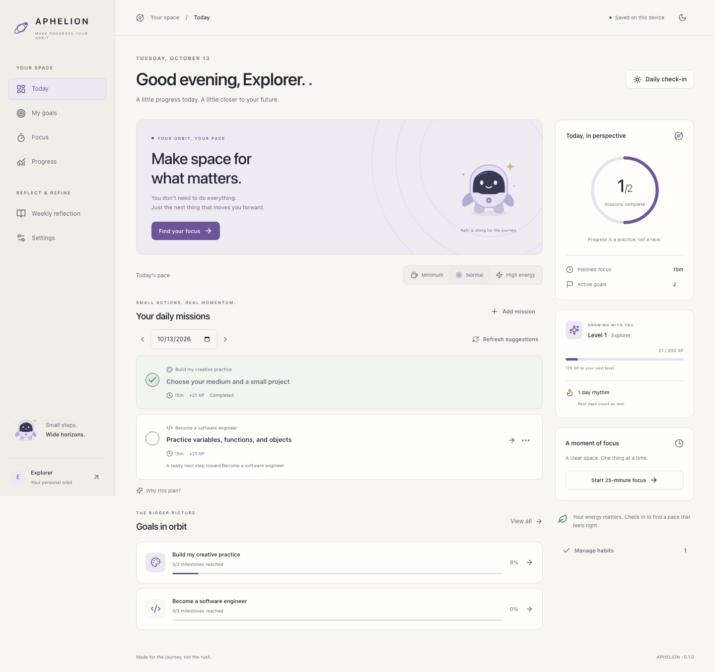This screenshot has height=672, width=715.
Task: Click the clock icon in A moment of focus card
Action: coord(679,443)
